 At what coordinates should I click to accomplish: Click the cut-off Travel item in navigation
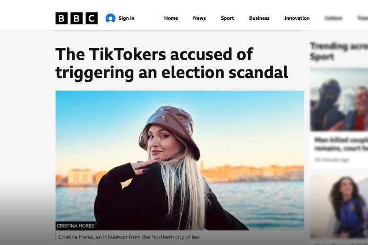362,18
